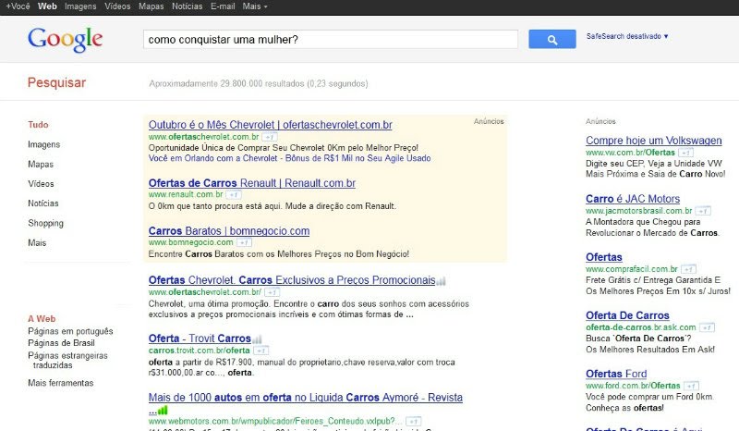Click rating bars icon after Ofertas Chevrolet title
Screen dimensions: 739x431
442,281
